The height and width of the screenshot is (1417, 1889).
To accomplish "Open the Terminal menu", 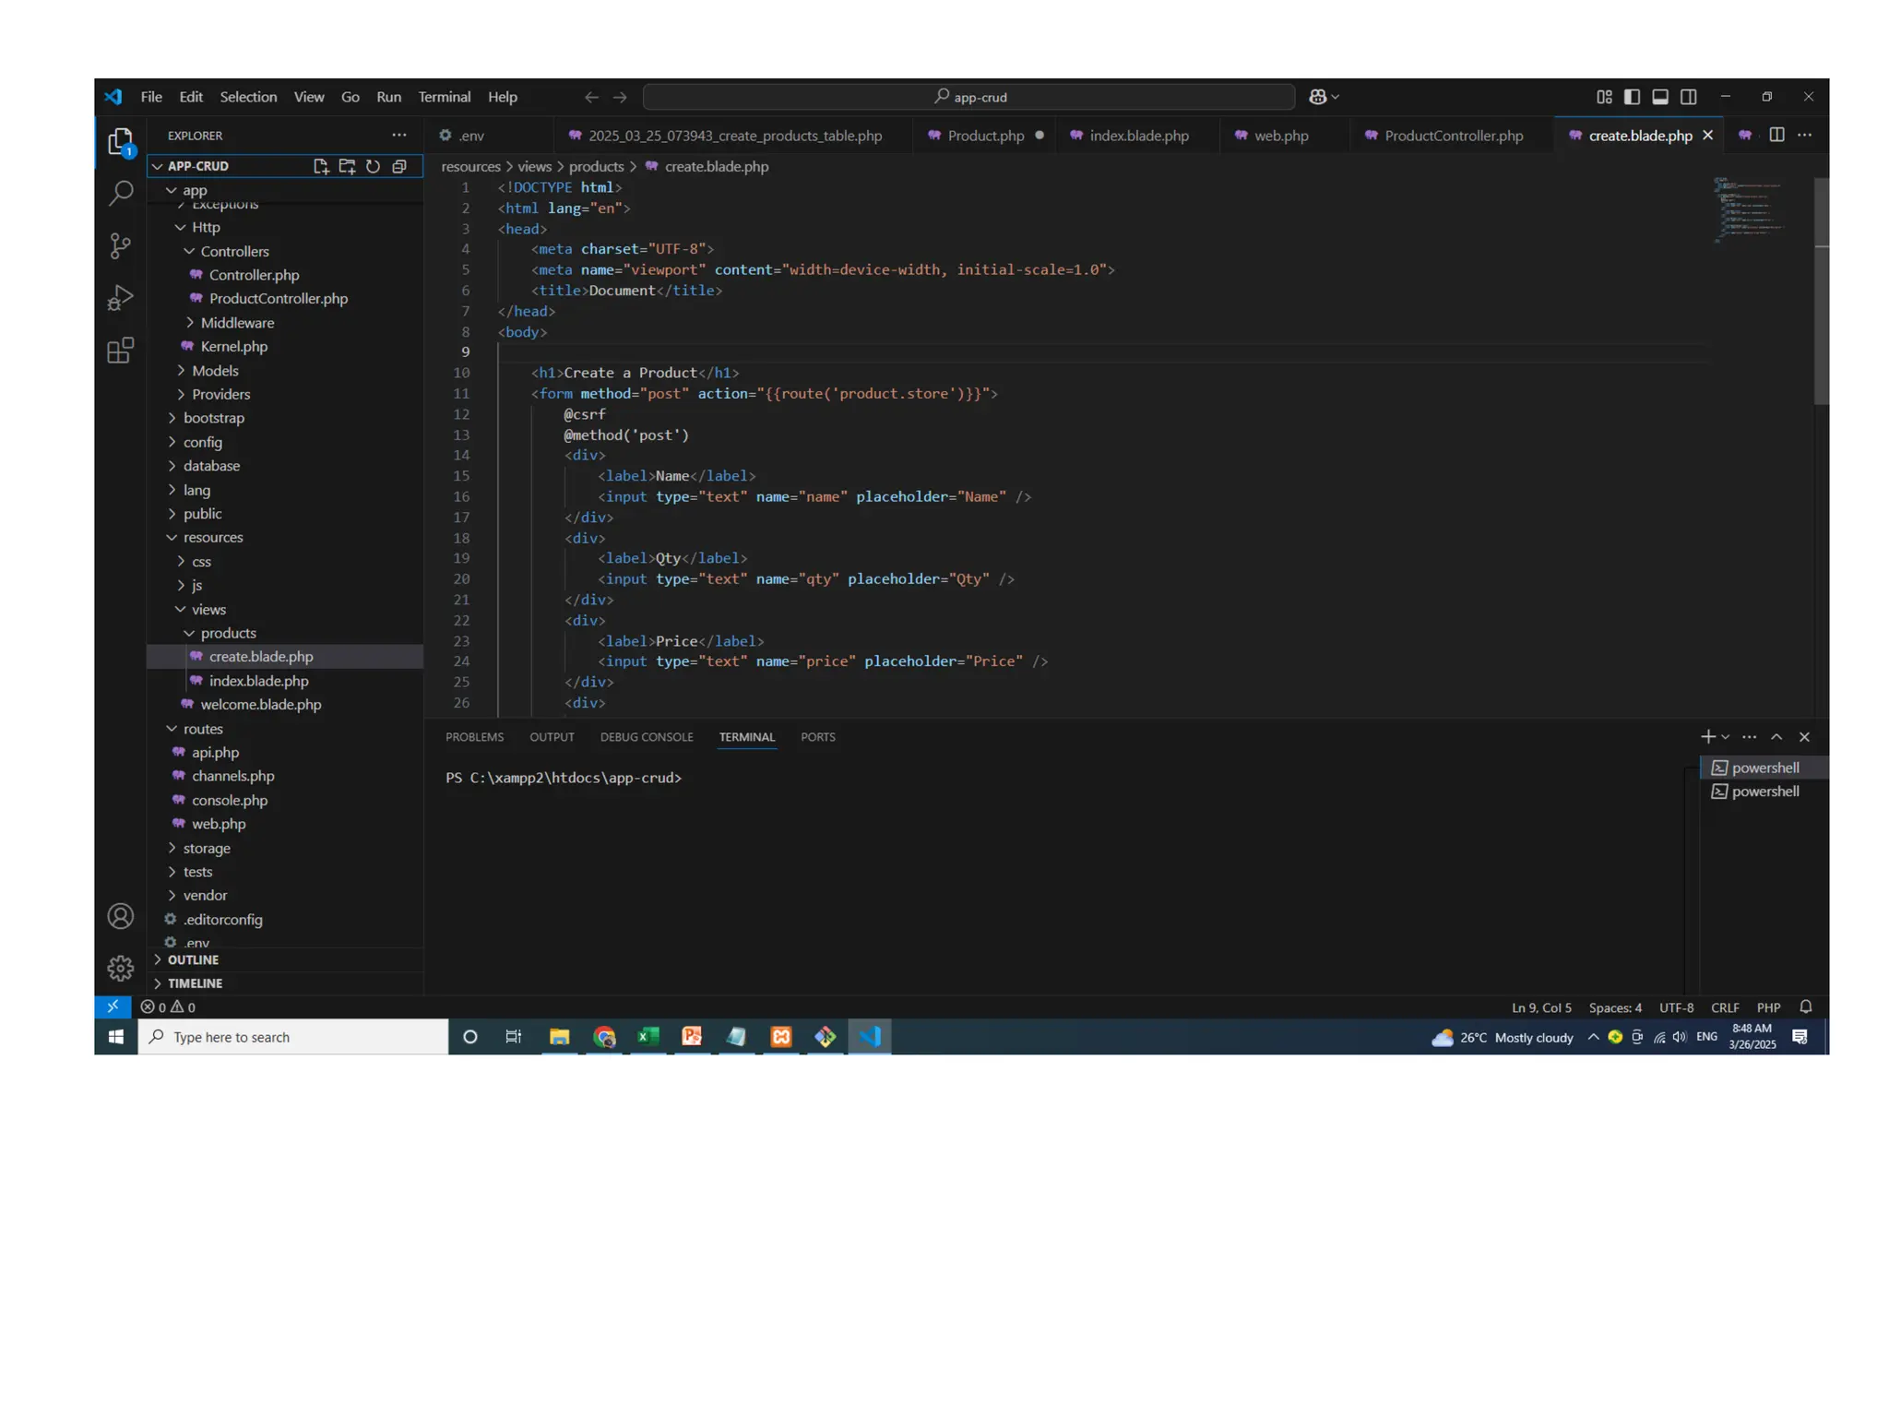I will coord(444,97).
